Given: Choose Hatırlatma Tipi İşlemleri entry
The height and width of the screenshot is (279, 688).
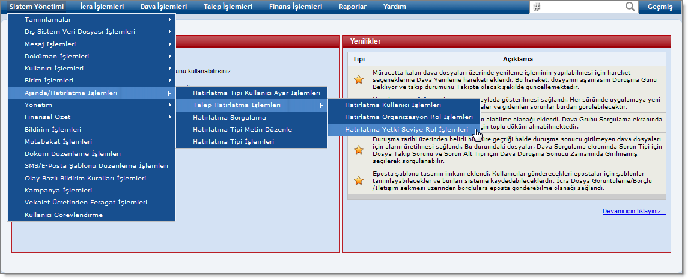Looking at the screenshot, I should (252, 141).
